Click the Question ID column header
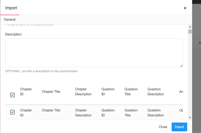This screenshot has height=133, width=201. (108, 92)
